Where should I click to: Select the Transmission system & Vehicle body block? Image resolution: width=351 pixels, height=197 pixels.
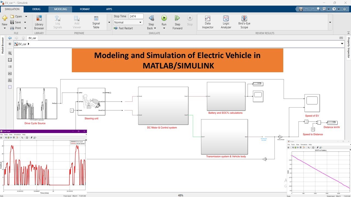(224, 137)
